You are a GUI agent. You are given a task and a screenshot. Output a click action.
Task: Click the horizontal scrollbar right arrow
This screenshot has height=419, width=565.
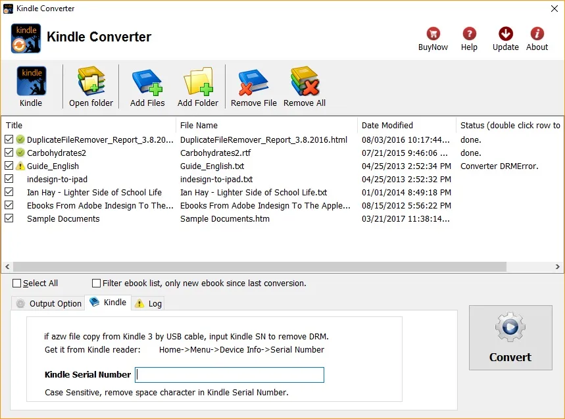coord(557,266)
